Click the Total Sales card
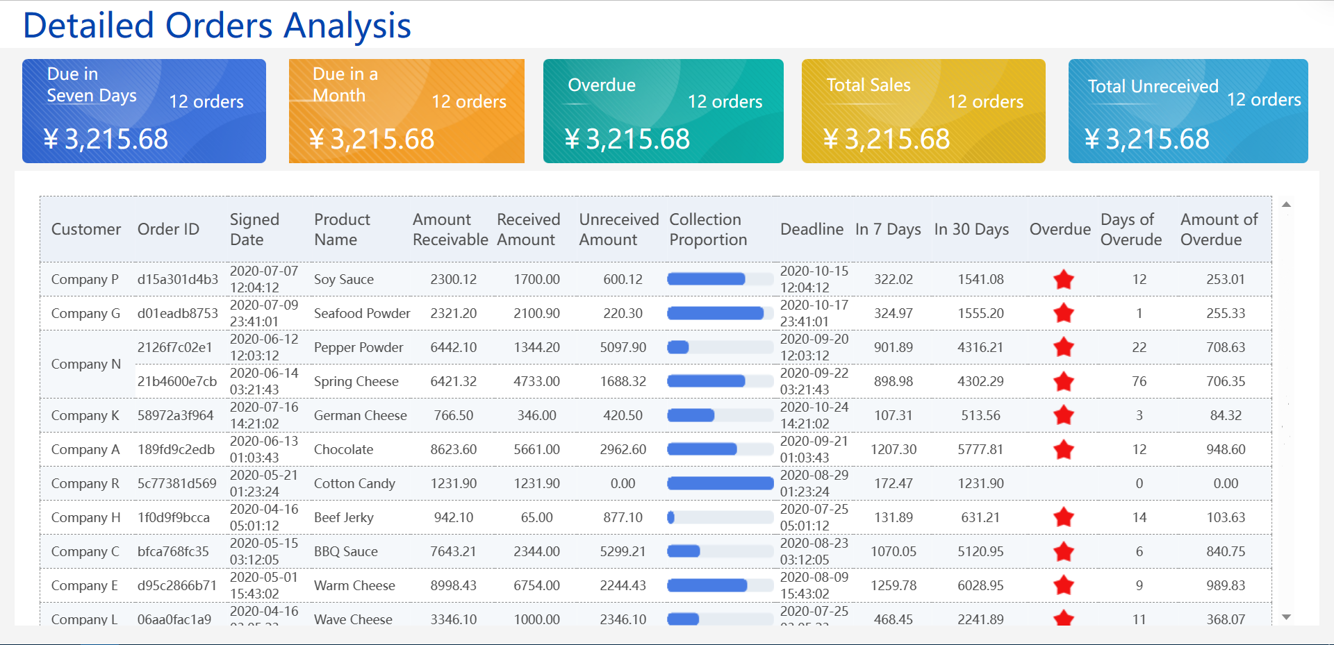1334x645 pixels. (x=923, y=111)
